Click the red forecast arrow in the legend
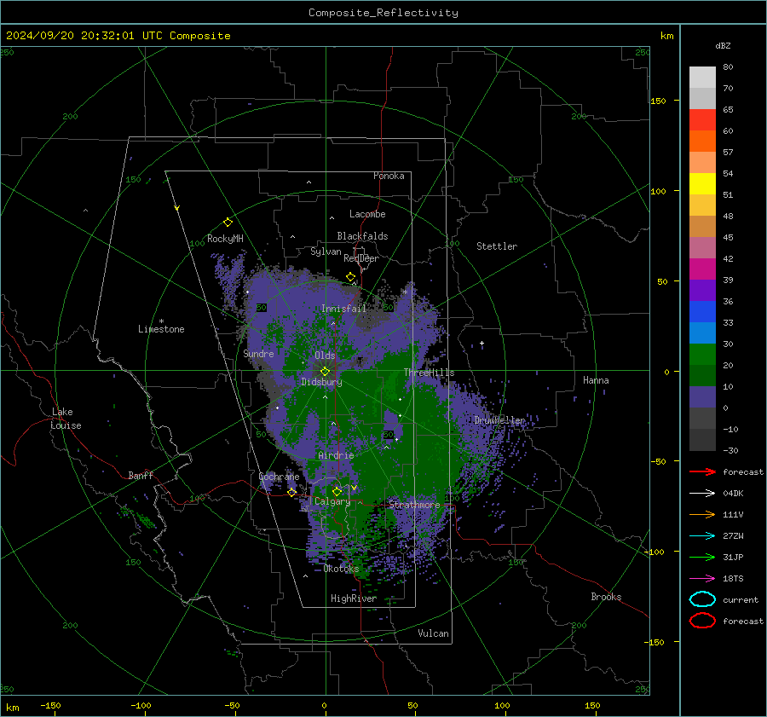Screen dimensions: 767x717 pos(702,471)
